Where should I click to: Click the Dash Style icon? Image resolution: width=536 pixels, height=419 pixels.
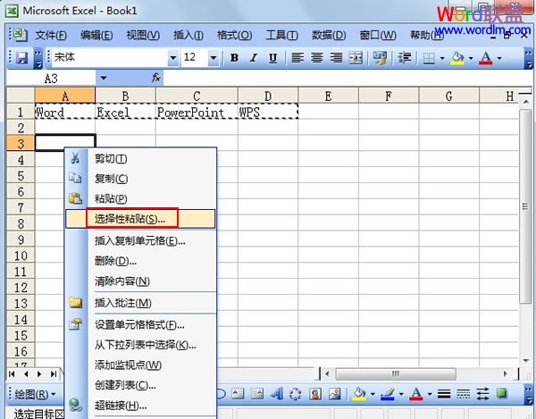(463, 394)
